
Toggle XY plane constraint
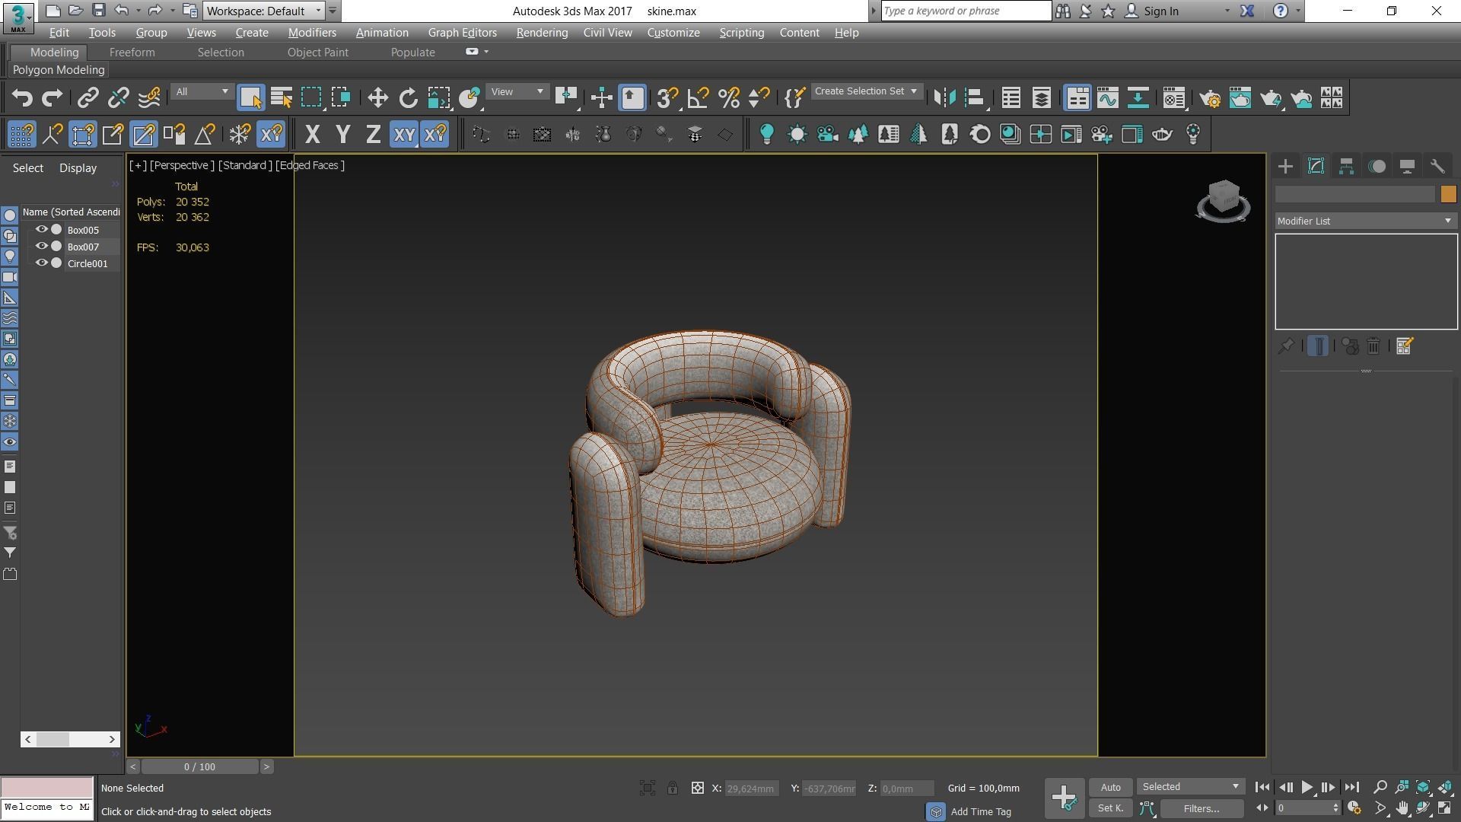point(404,135)
